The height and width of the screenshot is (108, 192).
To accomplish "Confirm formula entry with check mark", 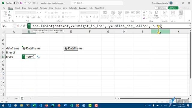I will [x=21, y=26].
